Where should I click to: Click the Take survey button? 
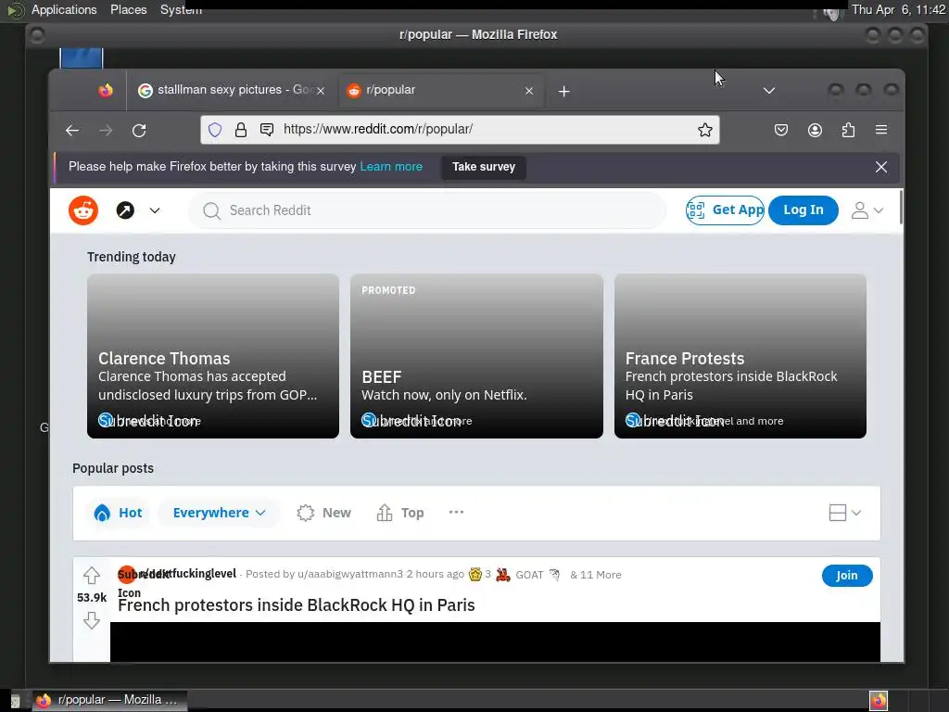[484, 167]
